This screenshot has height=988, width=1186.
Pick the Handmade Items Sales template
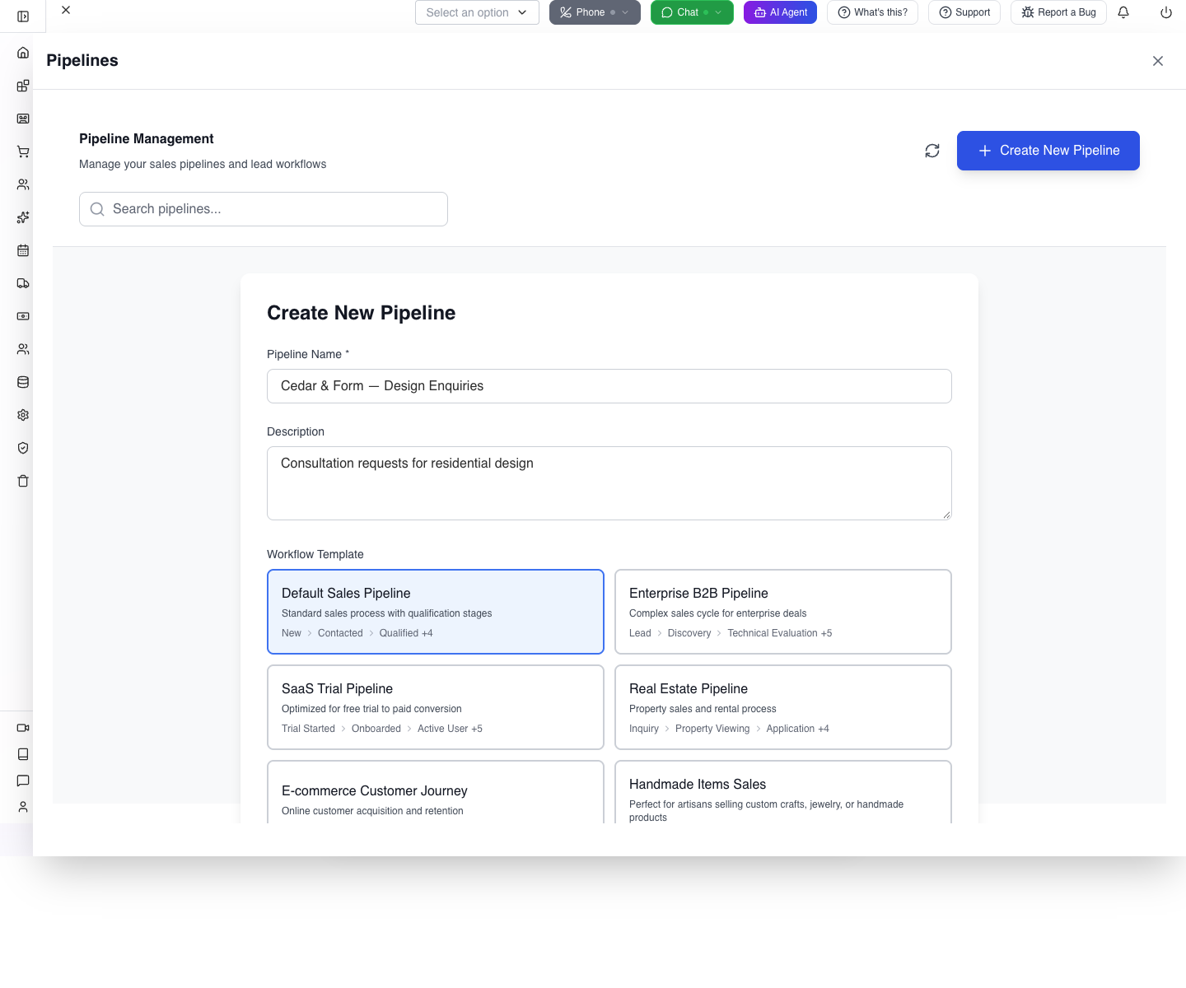coord(783,792)
